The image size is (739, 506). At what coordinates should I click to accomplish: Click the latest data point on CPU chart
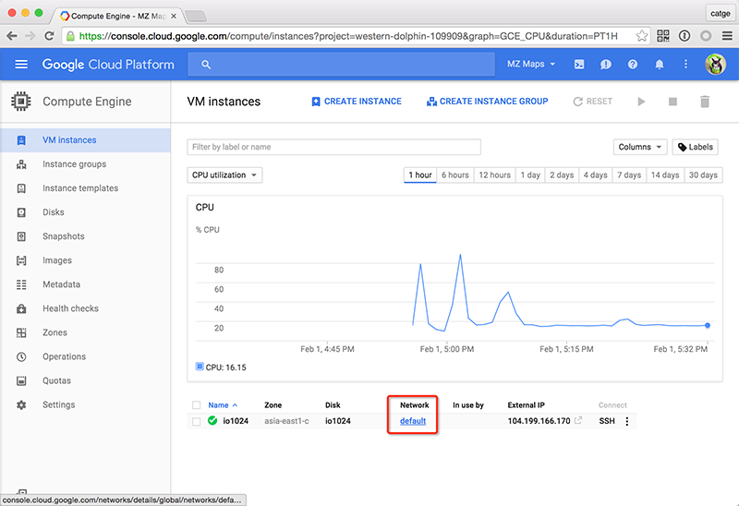pyautogui.click(x=708, y=325)
